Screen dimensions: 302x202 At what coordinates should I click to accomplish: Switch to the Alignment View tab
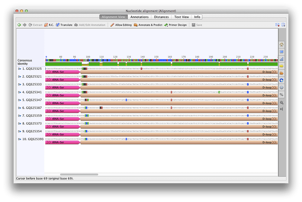(x=113, y=17)
